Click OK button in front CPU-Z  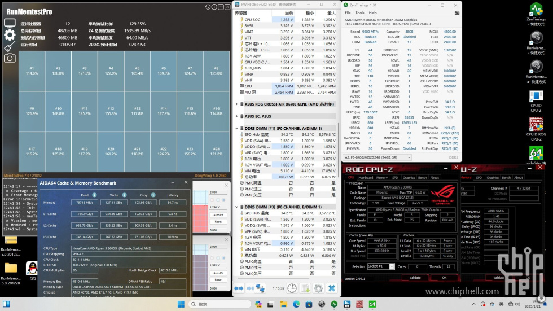[x=445, y=278]
